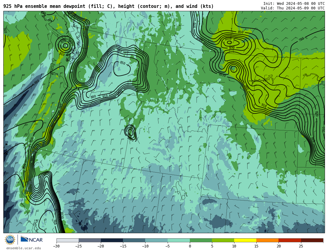Click the colorbar tick label 25

click(301, 246)
